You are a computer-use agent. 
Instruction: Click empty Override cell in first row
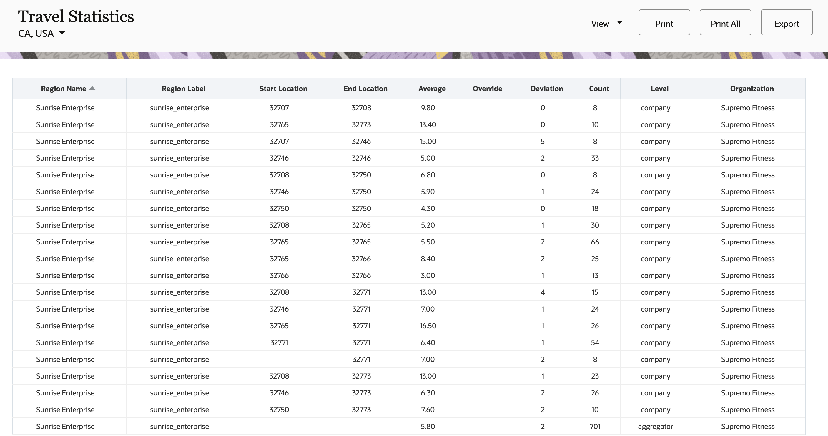[487, 108]
